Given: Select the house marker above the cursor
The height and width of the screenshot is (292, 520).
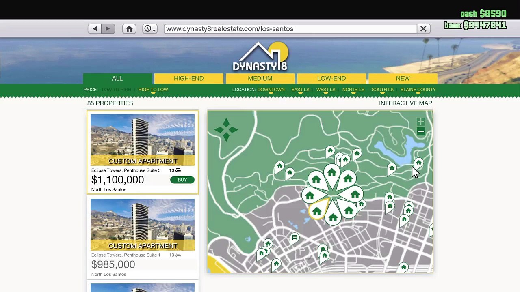Looking at the screenshot, I should pos(419,163).
